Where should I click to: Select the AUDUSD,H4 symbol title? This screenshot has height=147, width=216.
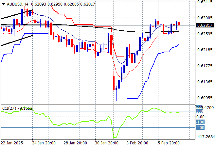coord(18,4)
